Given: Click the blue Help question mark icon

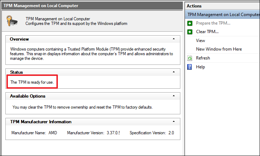Looking at the screenshot, I should [190, 67].
